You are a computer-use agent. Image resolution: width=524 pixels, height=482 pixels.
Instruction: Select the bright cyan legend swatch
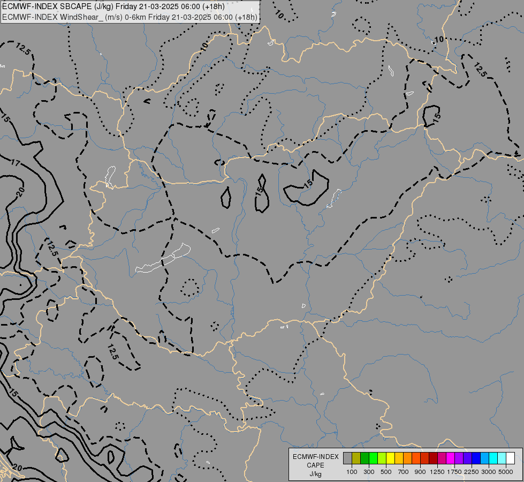pyautogui.click(x=493, y=458)
